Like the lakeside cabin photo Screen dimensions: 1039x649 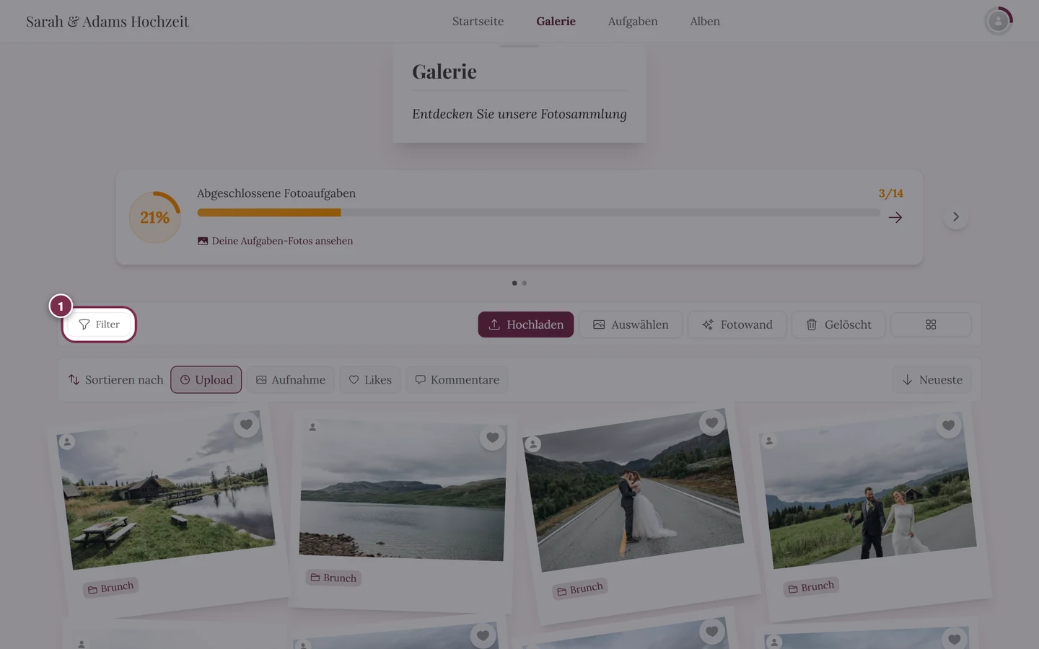(246, 425)
